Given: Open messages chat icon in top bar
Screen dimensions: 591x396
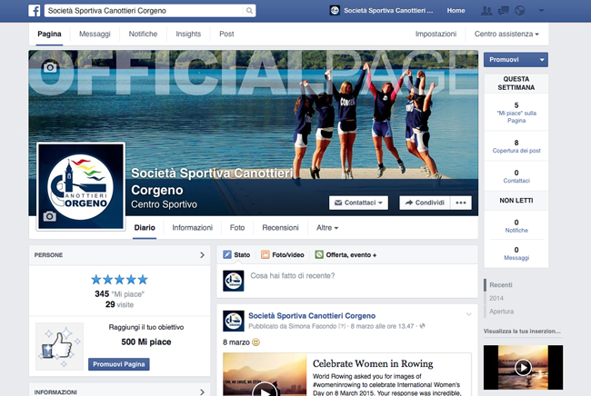Looking at the screenshot, I should pos(503,11).
